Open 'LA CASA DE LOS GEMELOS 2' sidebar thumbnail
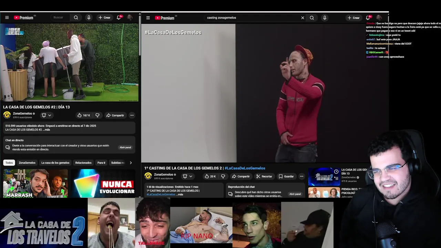The width and height of the screenshot is (441, 248). 324,177
